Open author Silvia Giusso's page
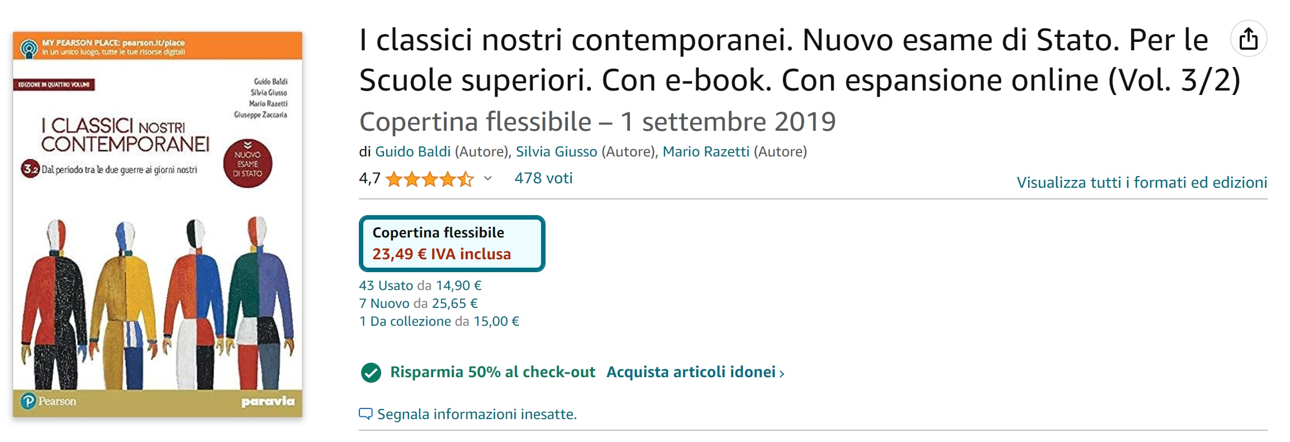Screen dimensions: 1290x442 [x=556, y=151]
